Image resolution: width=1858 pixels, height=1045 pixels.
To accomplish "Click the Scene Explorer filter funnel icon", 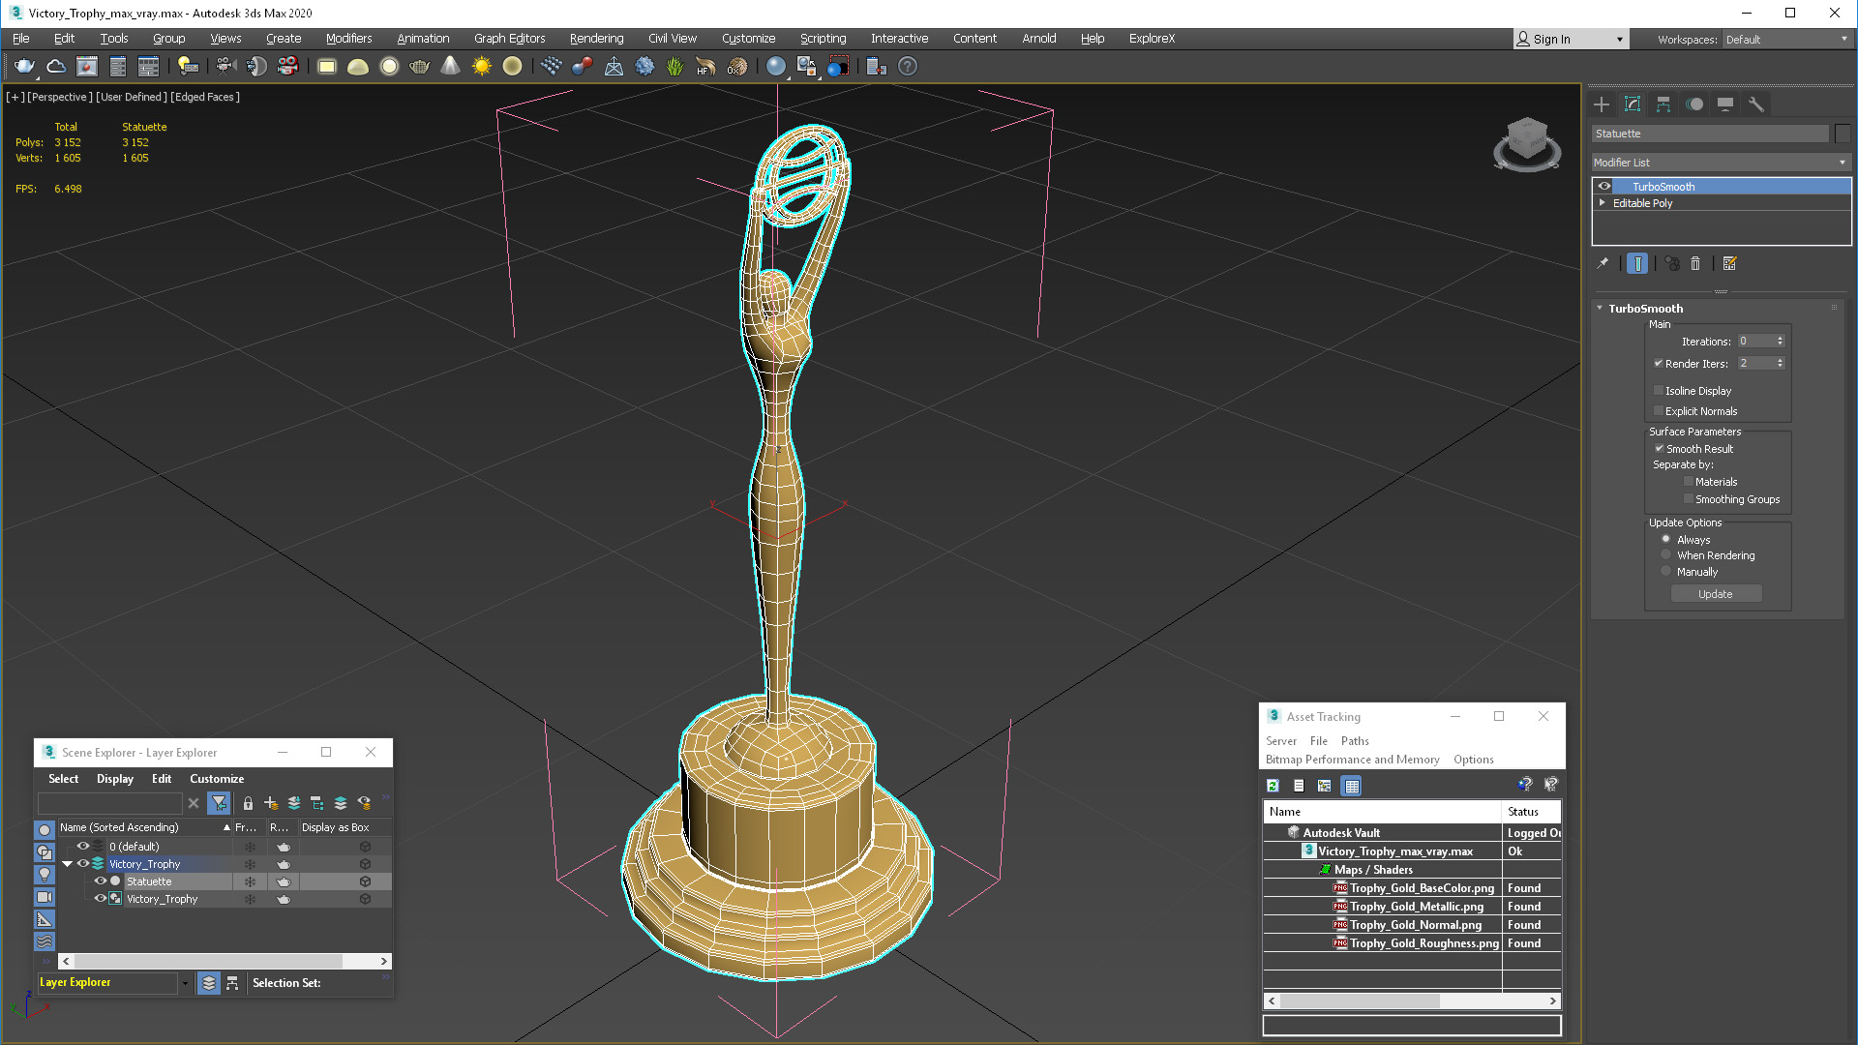I will [x=219, y=803].
